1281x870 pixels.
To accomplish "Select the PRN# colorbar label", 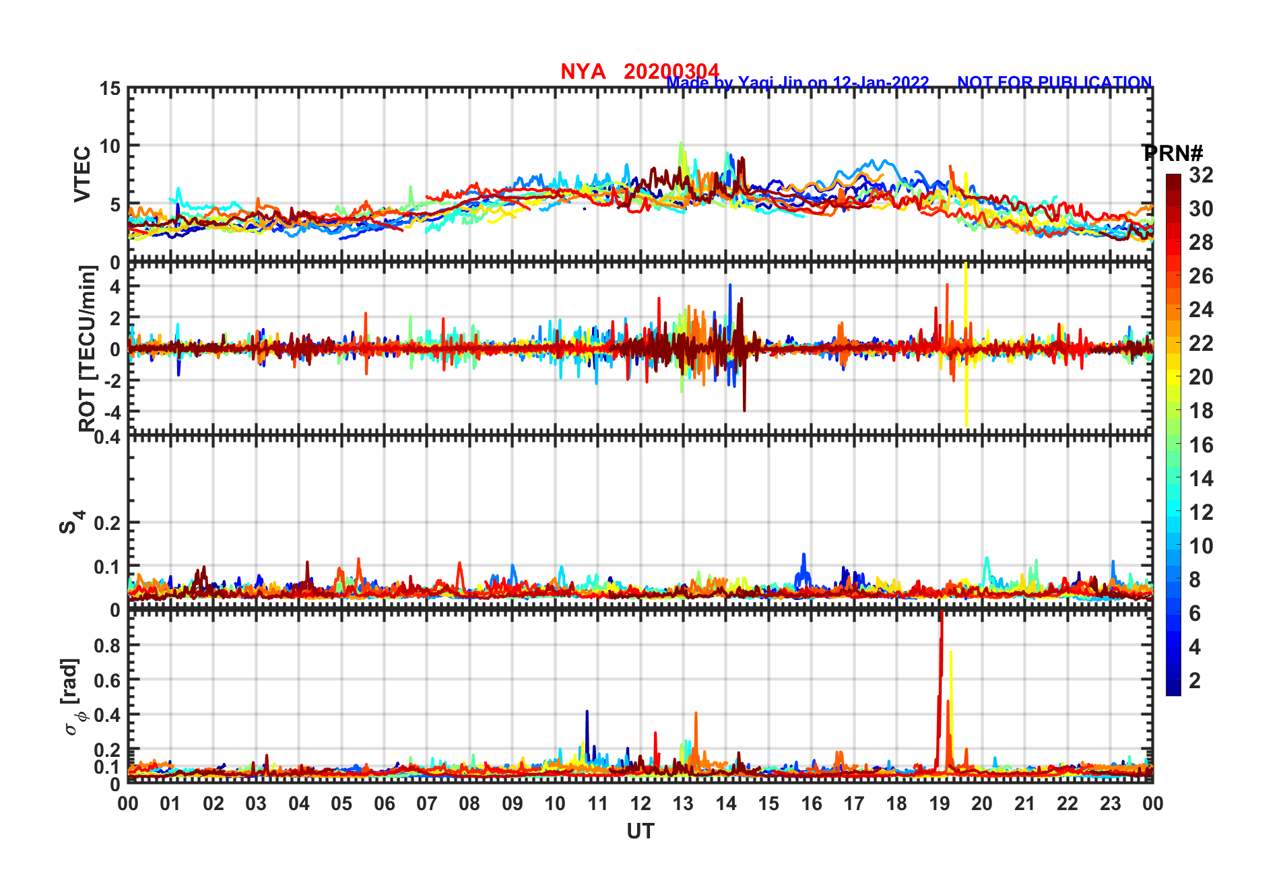I will pyautogui.click(x=1173, y=153).
